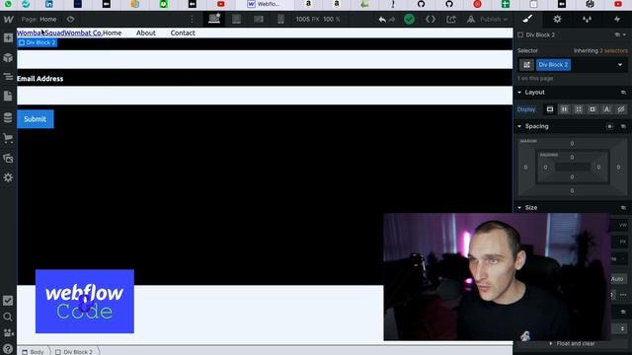Open canvas settings three-dot menu
Screen dimensions: 632x355
tap(192, 20)
